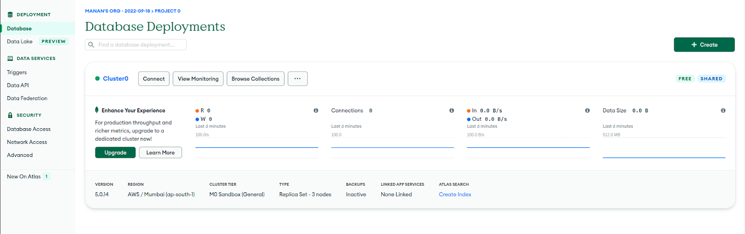
Task: Click the green Cluster0 status dot
Action: pos(97,78)
